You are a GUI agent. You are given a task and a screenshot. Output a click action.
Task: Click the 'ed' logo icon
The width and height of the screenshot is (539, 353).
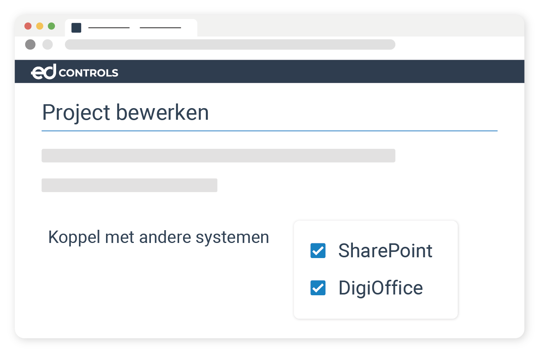[x=44, y=72]
